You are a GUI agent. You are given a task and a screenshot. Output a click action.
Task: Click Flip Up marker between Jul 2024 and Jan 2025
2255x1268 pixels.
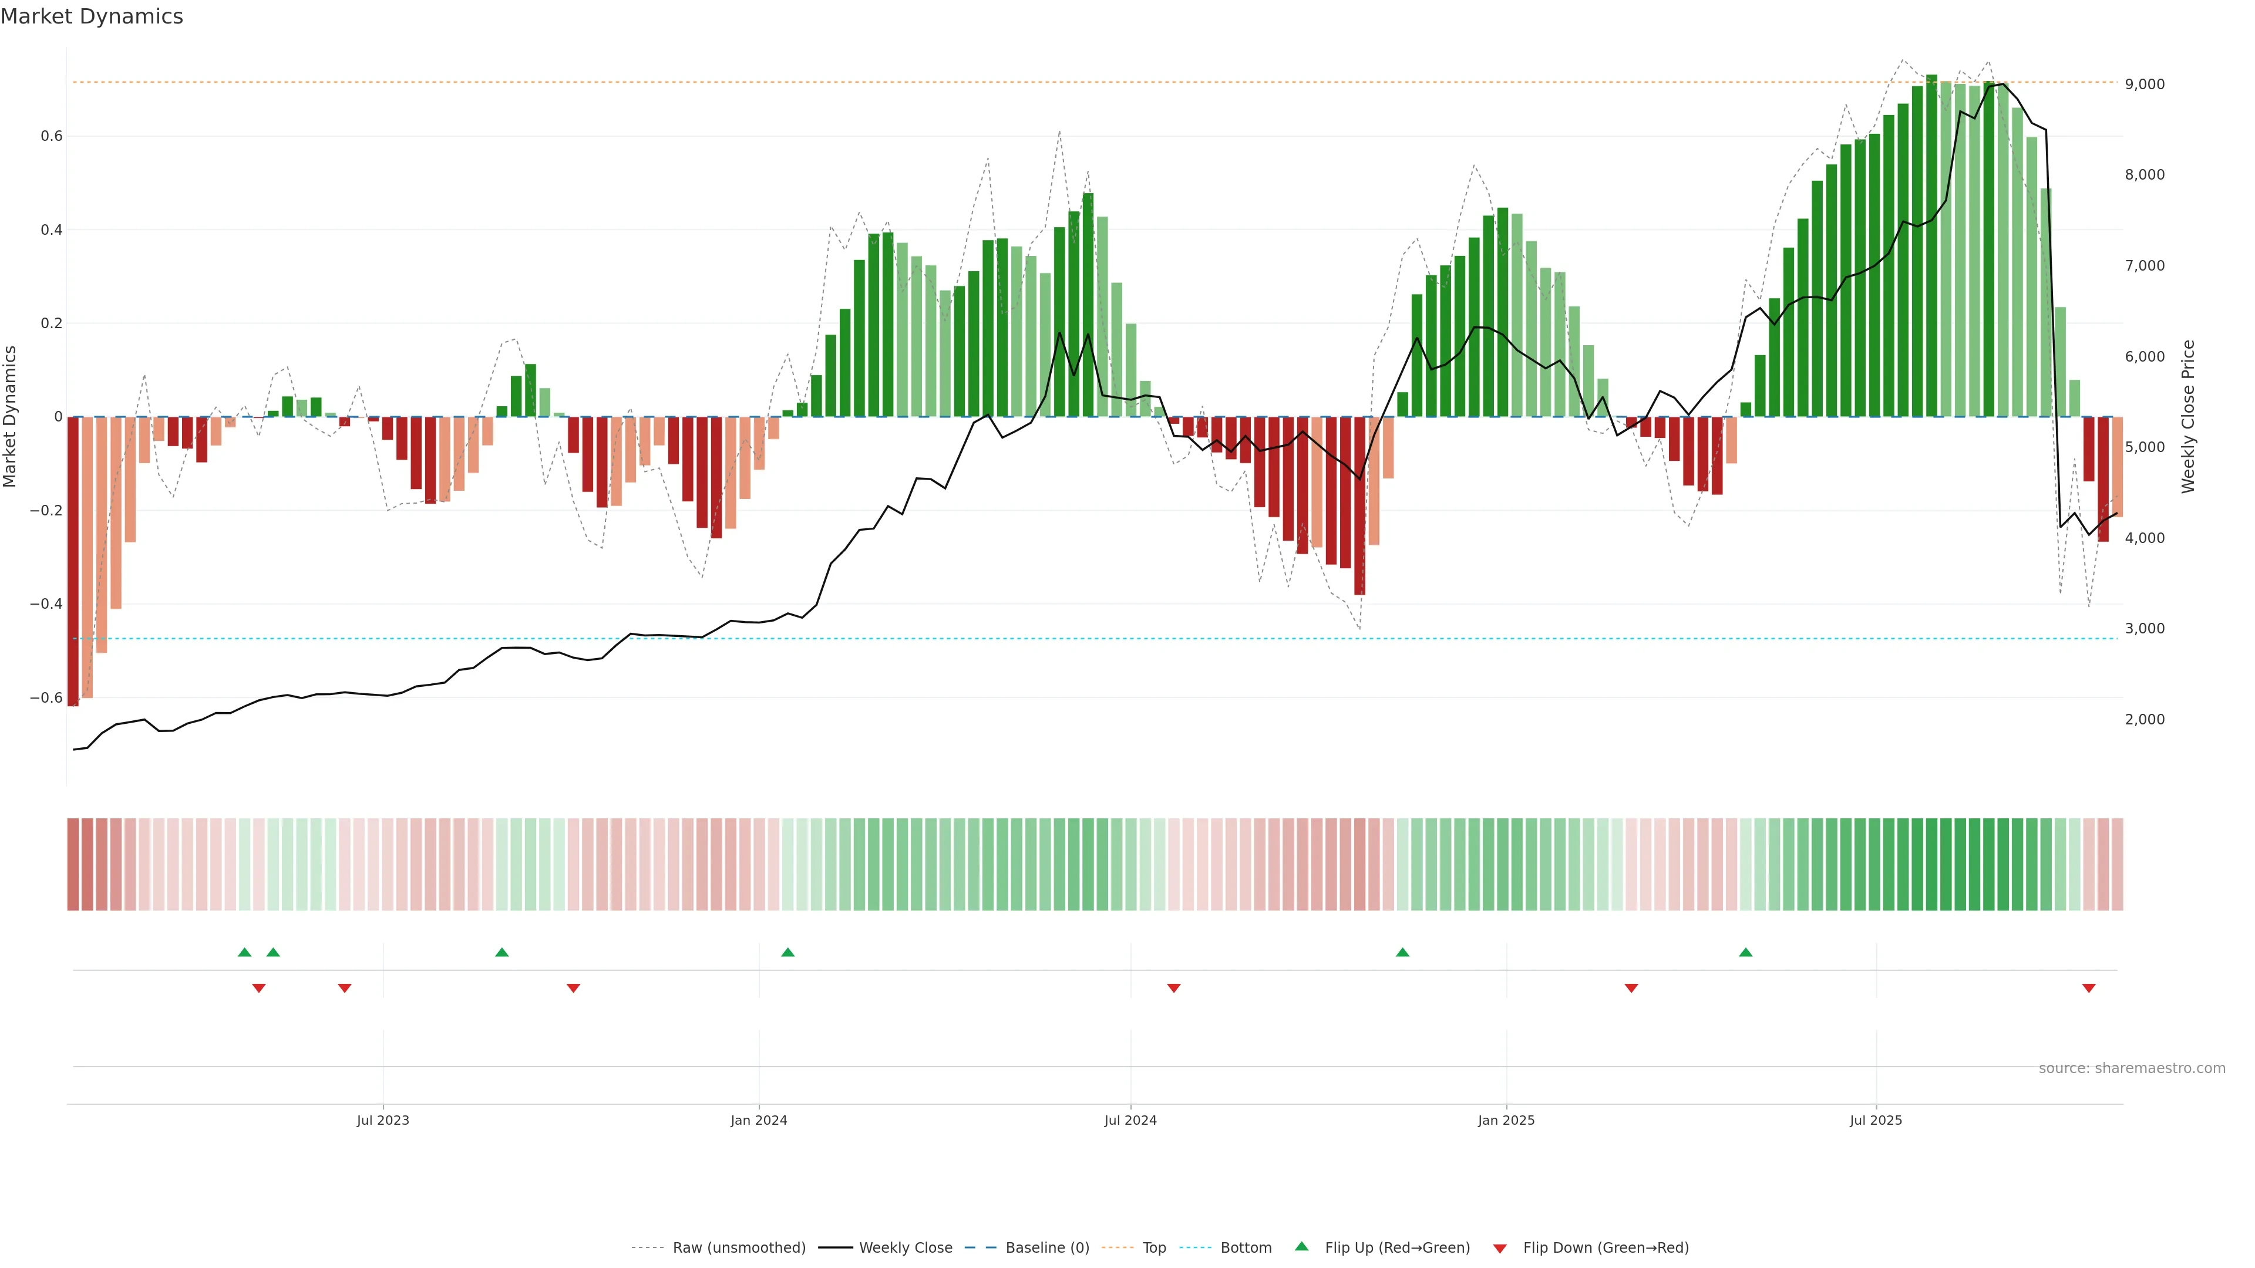pyautogui.click(x=1402, y=952)
